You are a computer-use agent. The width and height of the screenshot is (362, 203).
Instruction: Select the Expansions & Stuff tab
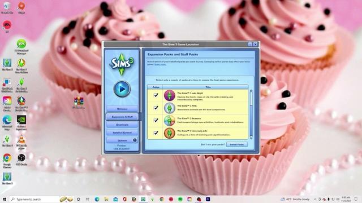pos(122,117)
